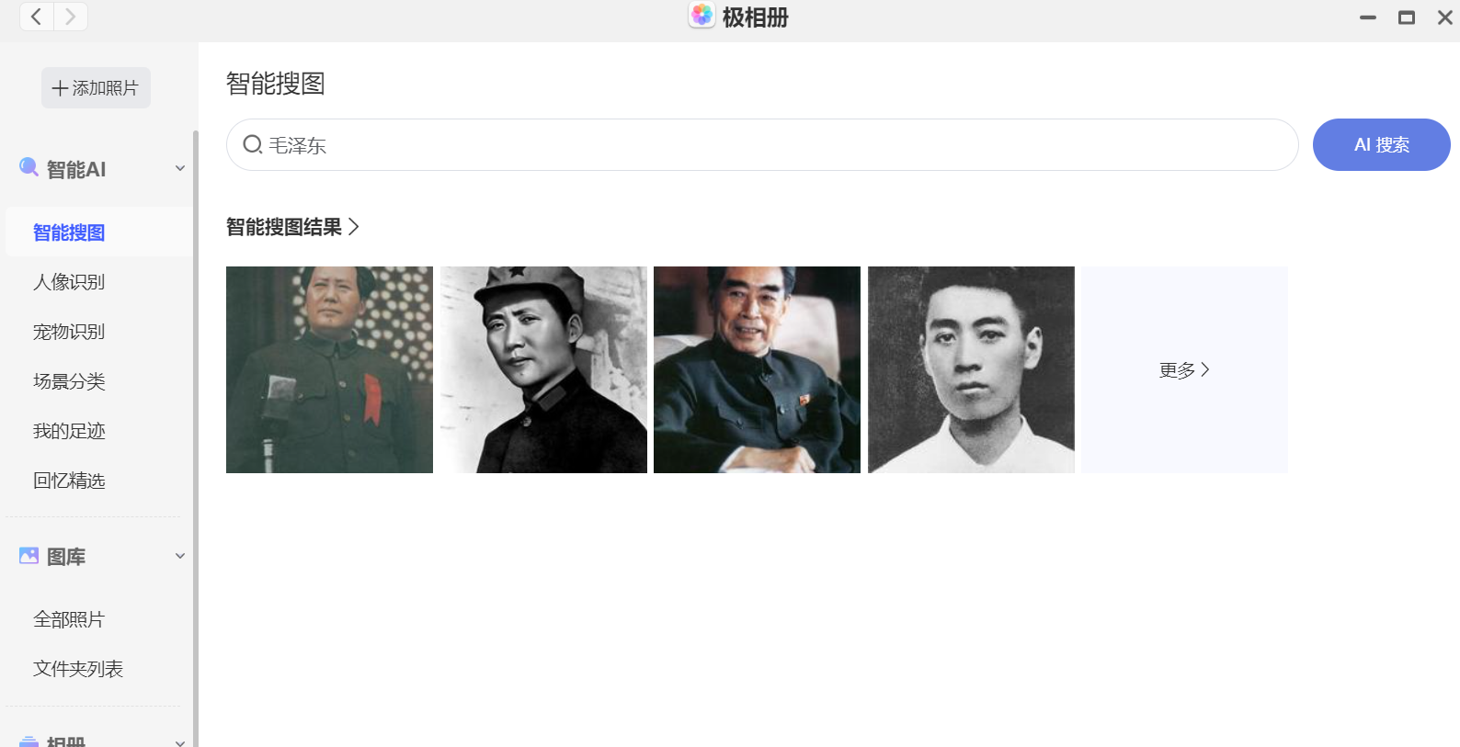Click 更多 to see more results
This screenshot has width=1460, height=747.
click(x=1184, y=369)
